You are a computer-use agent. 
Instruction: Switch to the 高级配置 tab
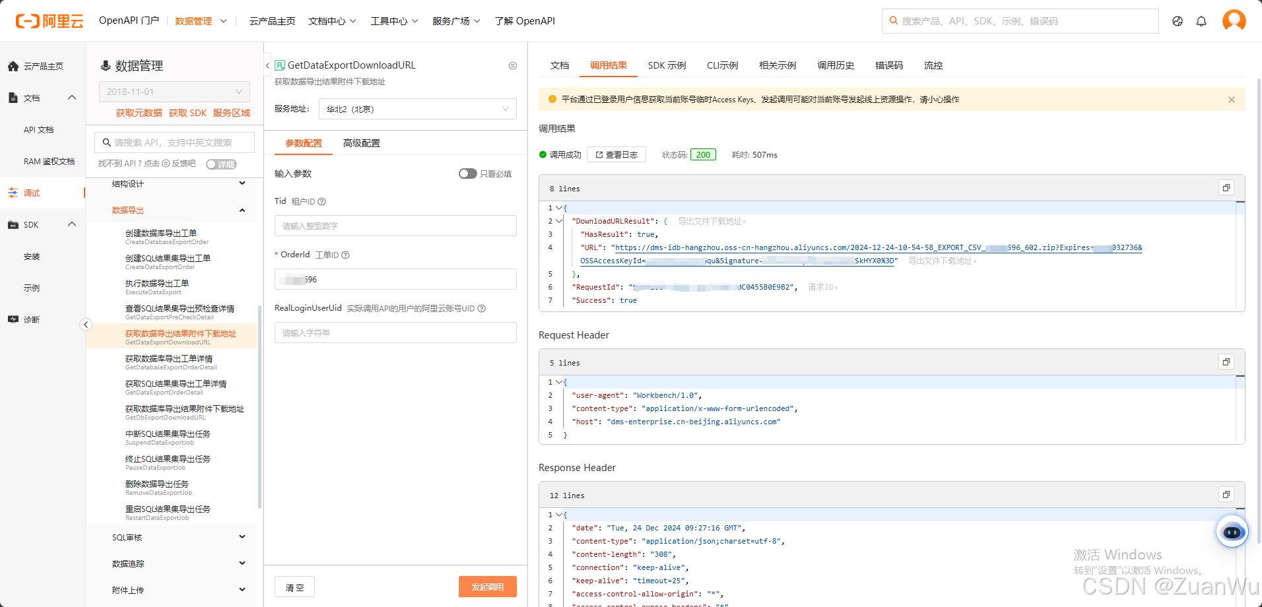point(362,143)
